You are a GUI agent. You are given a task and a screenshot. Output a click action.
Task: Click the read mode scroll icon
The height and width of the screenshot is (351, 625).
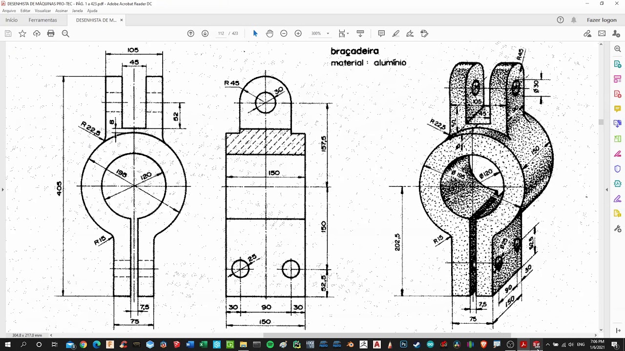coord(360,34)
